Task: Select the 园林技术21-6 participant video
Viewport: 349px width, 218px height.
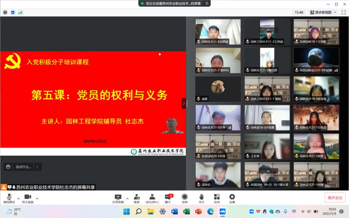Action: (218, 32)
